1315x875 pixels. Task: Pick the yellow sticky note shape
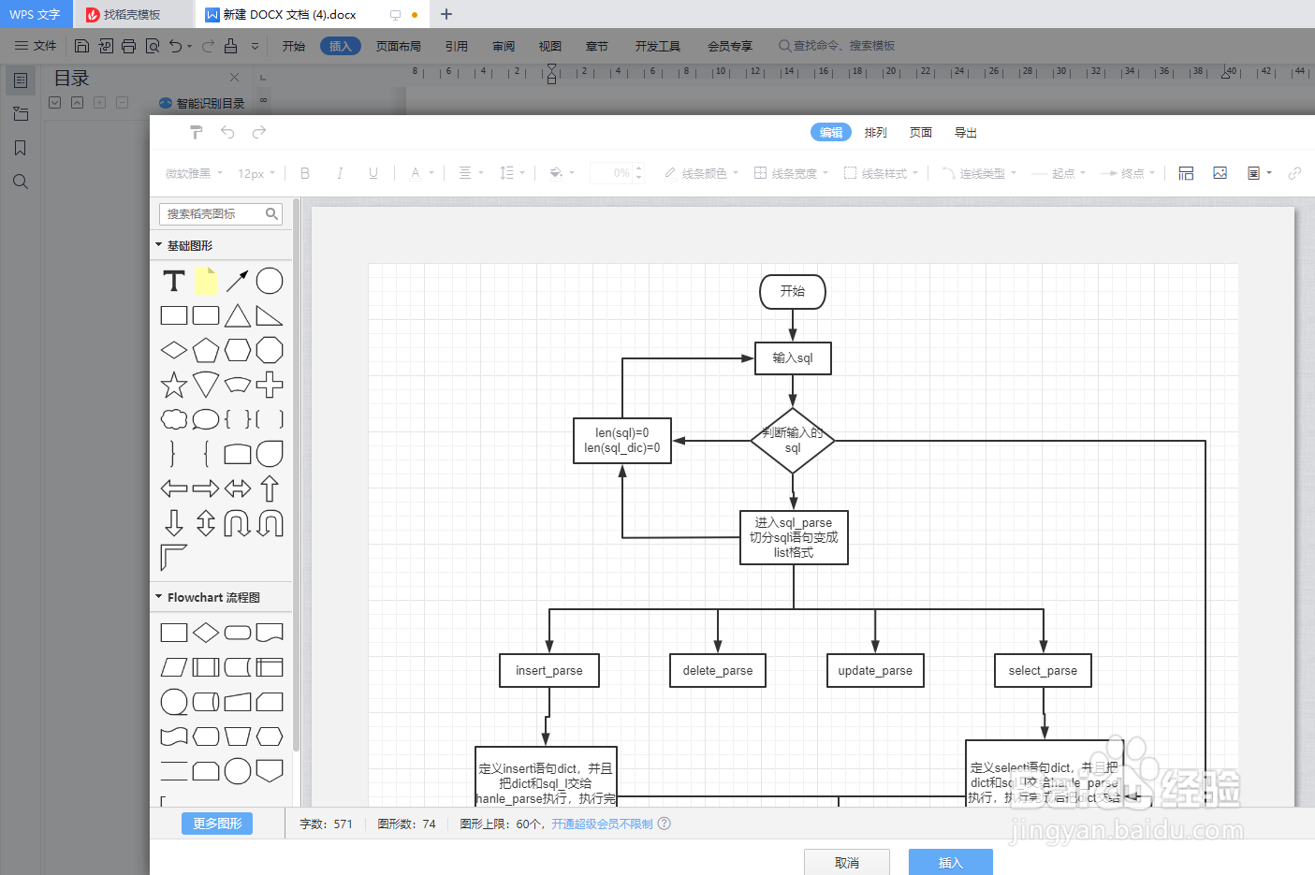click(206, 281)
